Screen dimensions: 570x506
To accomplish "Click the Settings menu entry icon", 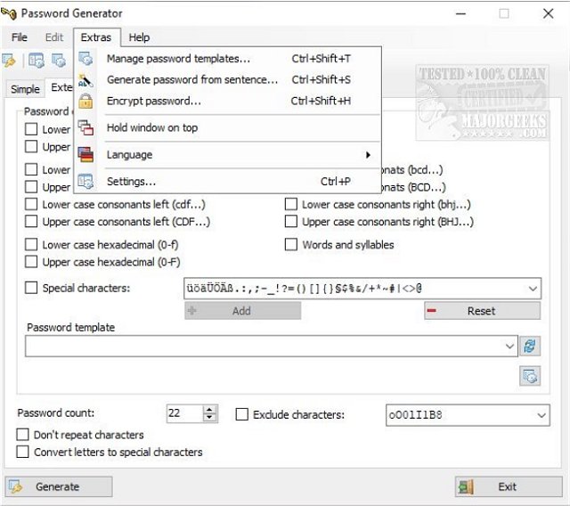I will (x=85, y=182).
